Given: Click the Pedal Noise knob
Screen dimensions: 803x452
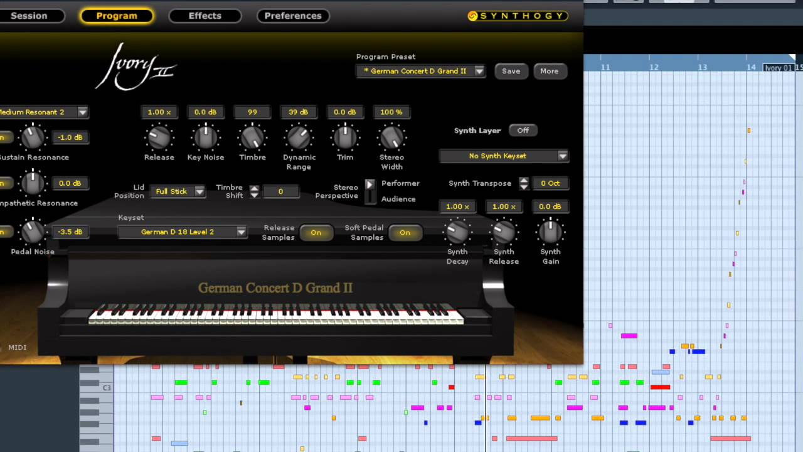Looking at the screenshot, I should [33, 232].
